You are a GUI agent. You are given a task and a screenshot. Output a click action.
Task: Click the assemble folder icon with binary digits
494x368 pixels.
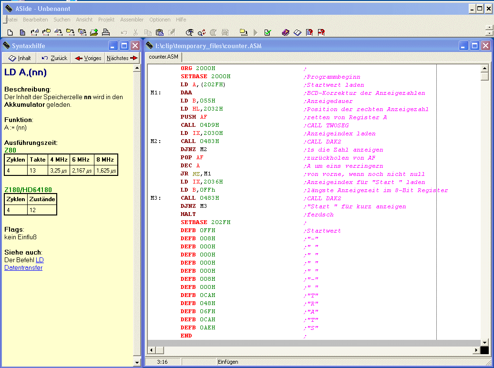tap(244, 32)
